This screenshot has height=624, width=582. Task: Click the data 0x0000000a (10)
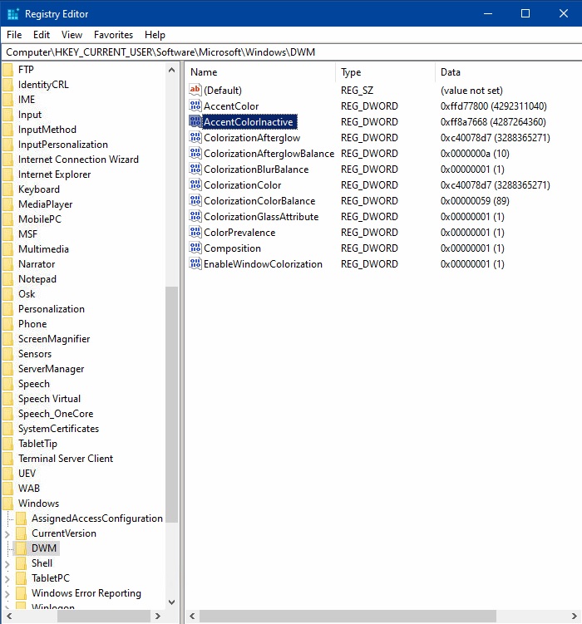475,154
